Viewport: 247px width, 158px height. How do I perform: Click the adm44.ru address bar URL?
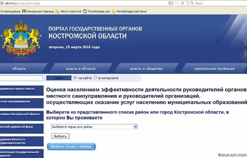(22, 3)
